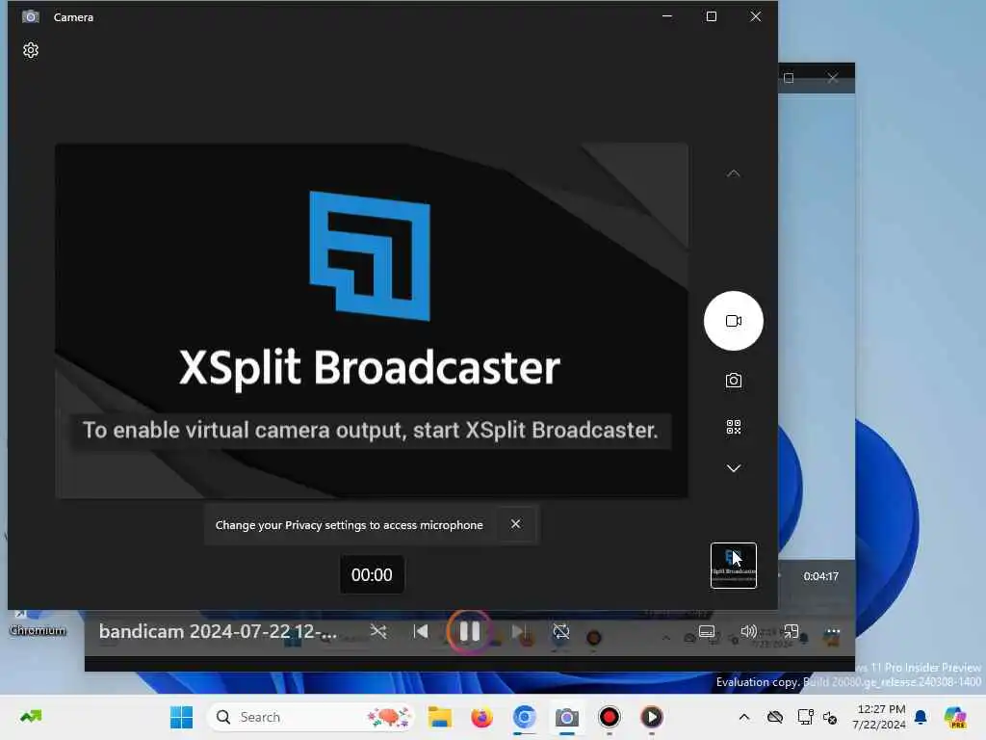Image resolution: width=986 pixels, height=740 pixels.
Task: Dismiss the microphone privacy settings notice
Action: coord(516,523)
